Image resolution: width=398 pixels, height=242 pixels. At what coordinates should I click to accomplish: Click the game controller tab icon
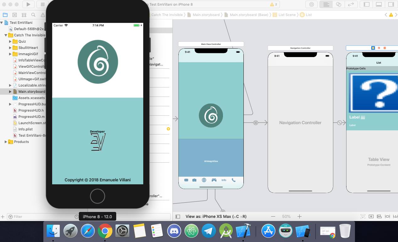point(214,180)
